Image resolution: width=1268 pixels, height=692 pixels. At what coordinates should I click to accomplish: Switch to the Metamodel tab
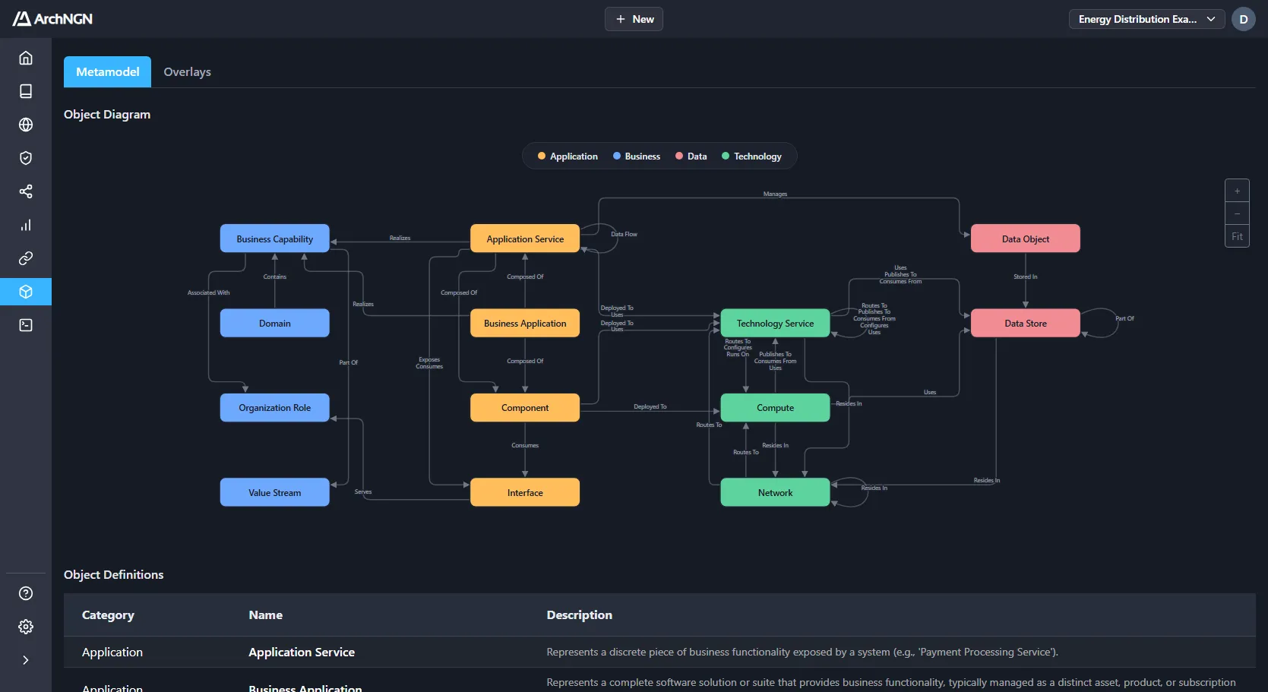[107, 71]
